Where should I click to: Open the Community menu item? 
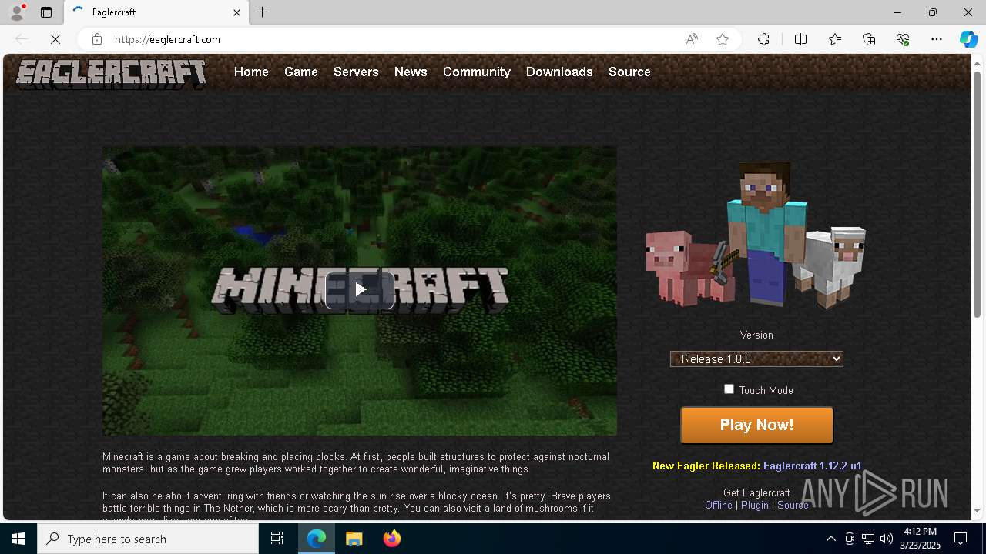click(x=477, y=72)
